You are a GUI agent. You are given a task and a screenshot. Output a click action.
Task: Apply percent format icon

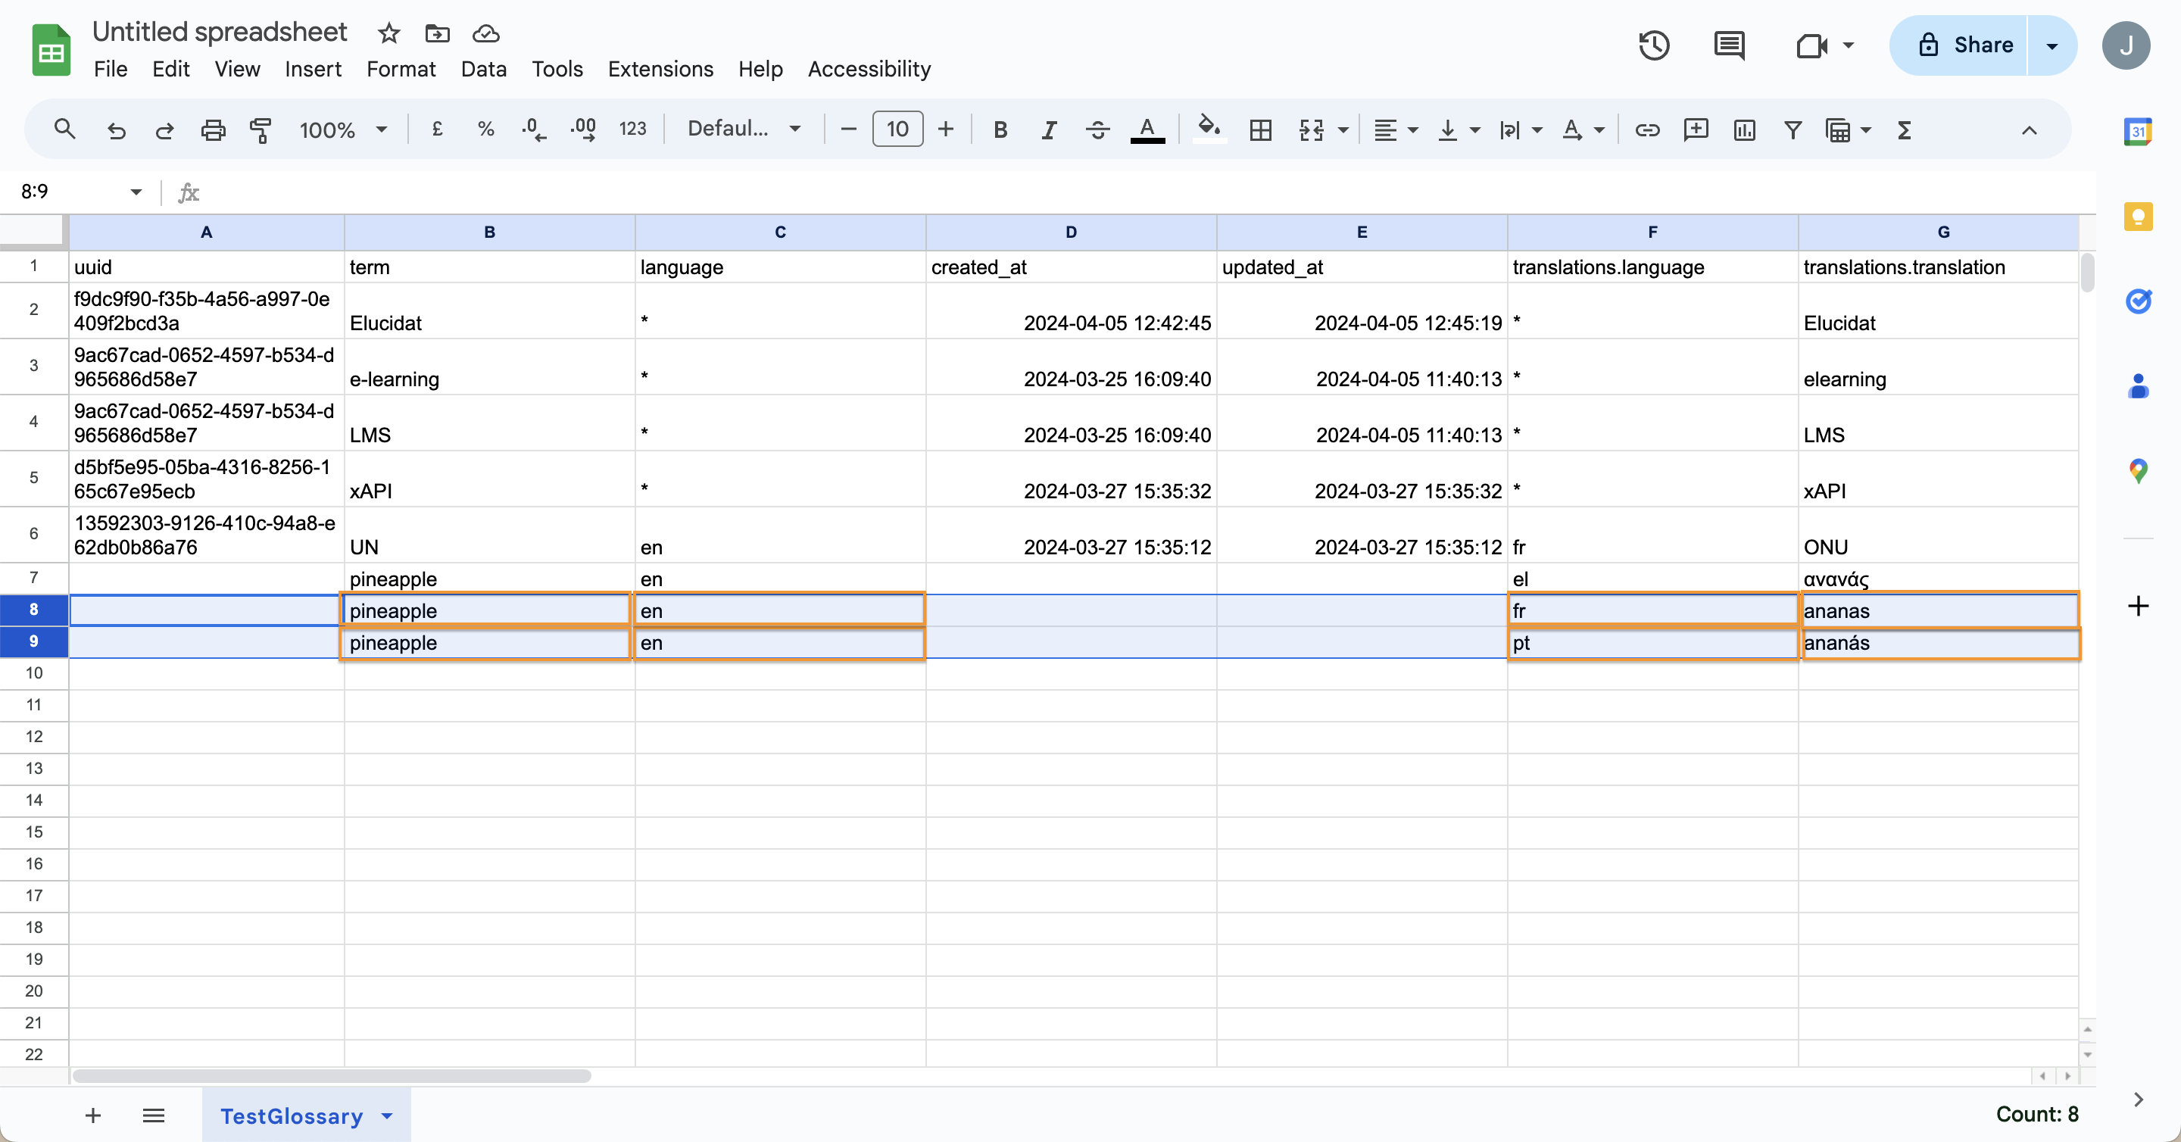pos(485,129)
